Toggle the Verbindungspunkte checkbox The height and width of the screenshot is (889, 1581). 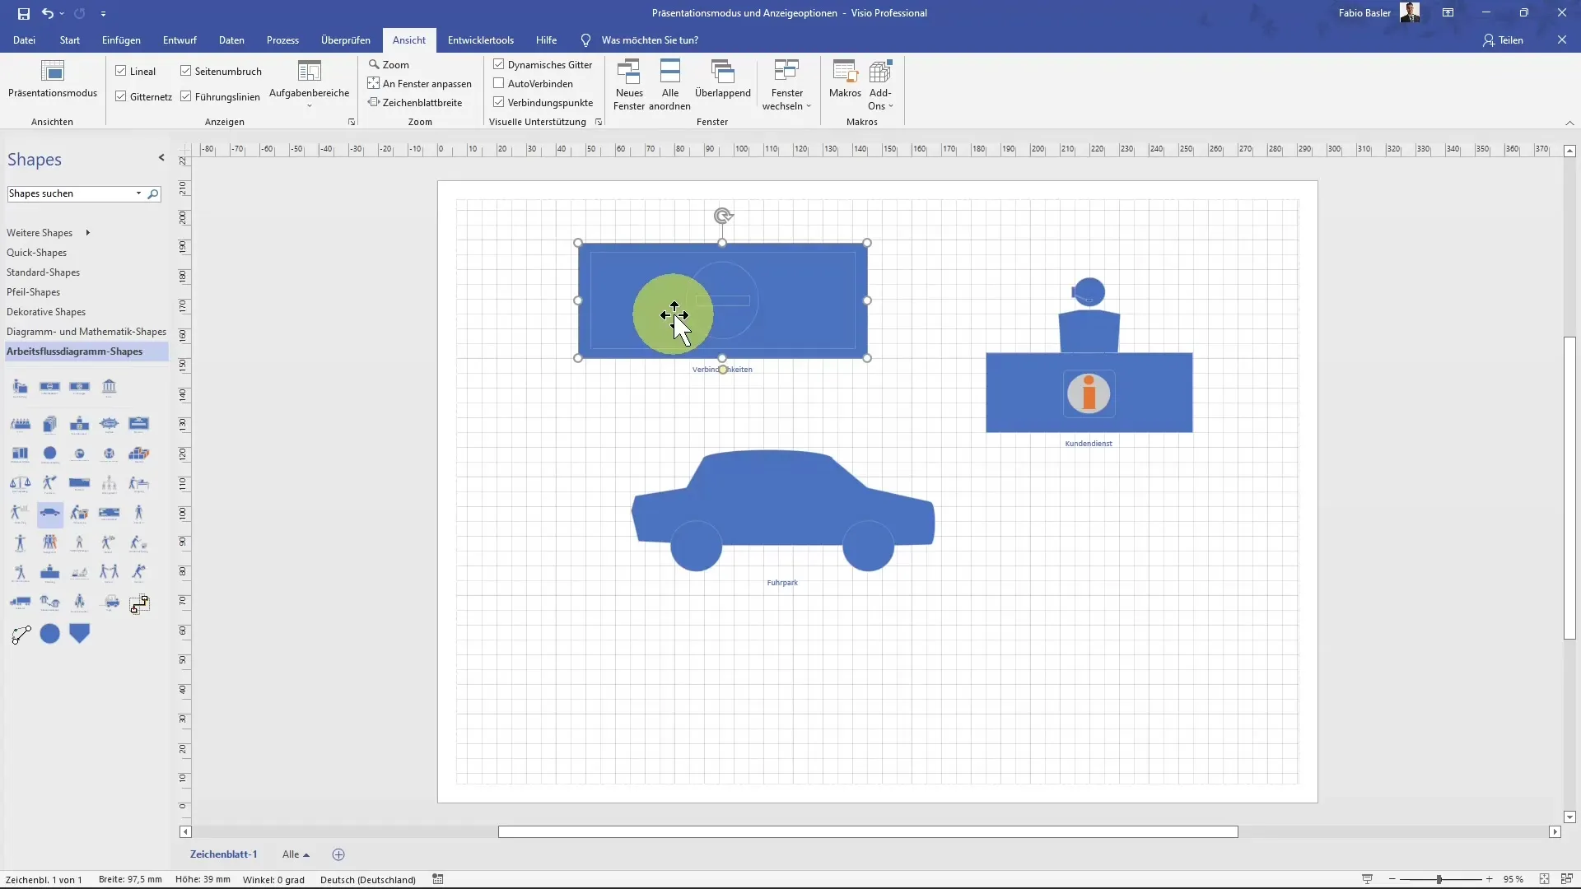coord(499,102)
